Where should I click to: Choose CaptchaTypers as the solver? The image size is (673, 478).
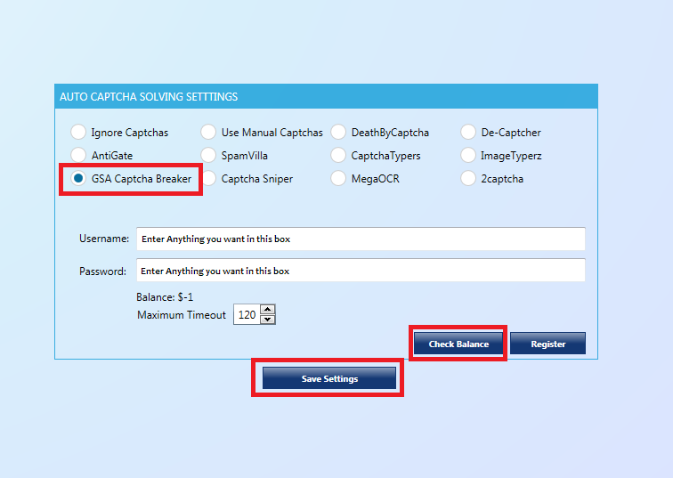coord(338,156)
